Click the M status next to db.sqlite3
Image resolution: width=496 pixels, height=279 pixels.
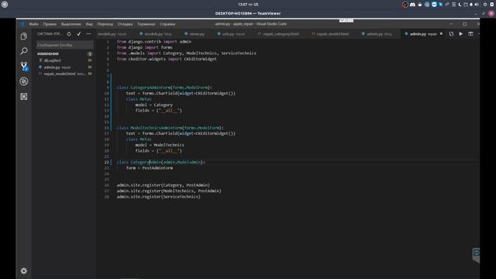click(x=90, y=60)
